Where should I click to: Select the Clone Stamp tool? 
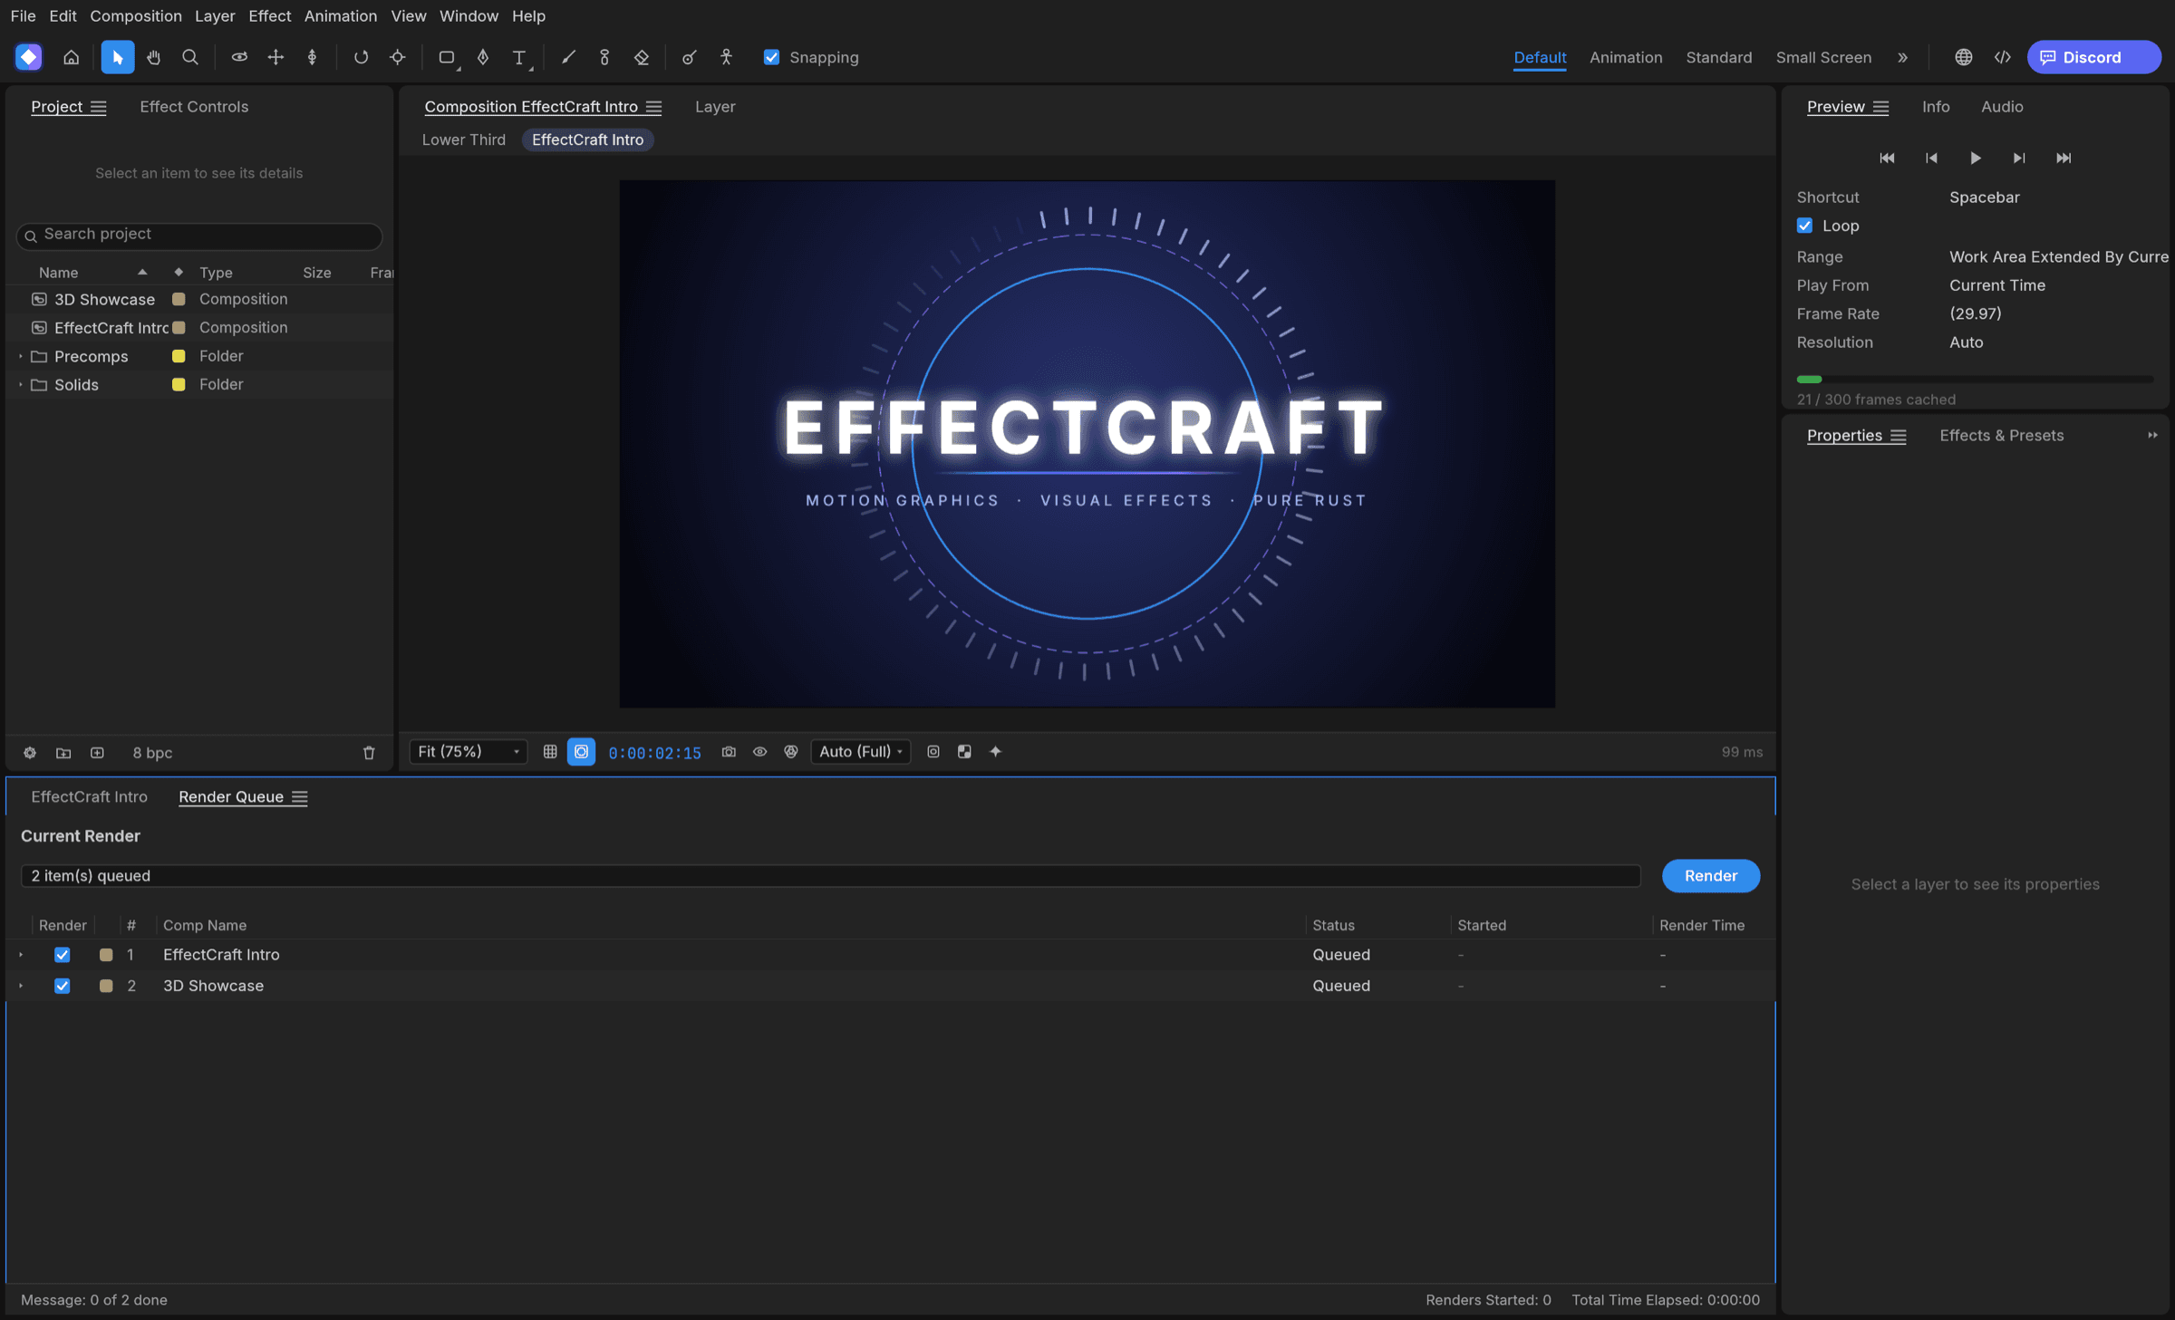[x=604, y=57]
